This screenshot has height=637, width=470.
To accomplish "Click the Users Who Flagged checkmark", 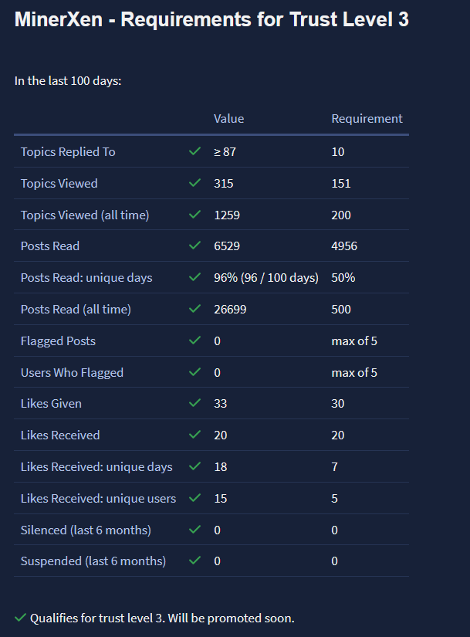I will pos(195,372).
